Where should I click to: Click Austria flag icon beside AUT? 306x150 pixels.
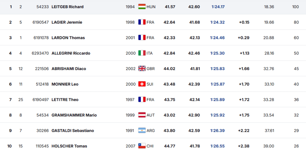pyautogui.click(x=142, y=115)
